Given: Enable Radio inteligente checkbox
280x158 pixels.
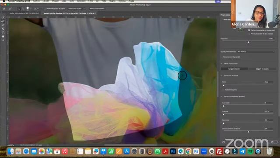Looking at the screenshot, I should point(223,90).
